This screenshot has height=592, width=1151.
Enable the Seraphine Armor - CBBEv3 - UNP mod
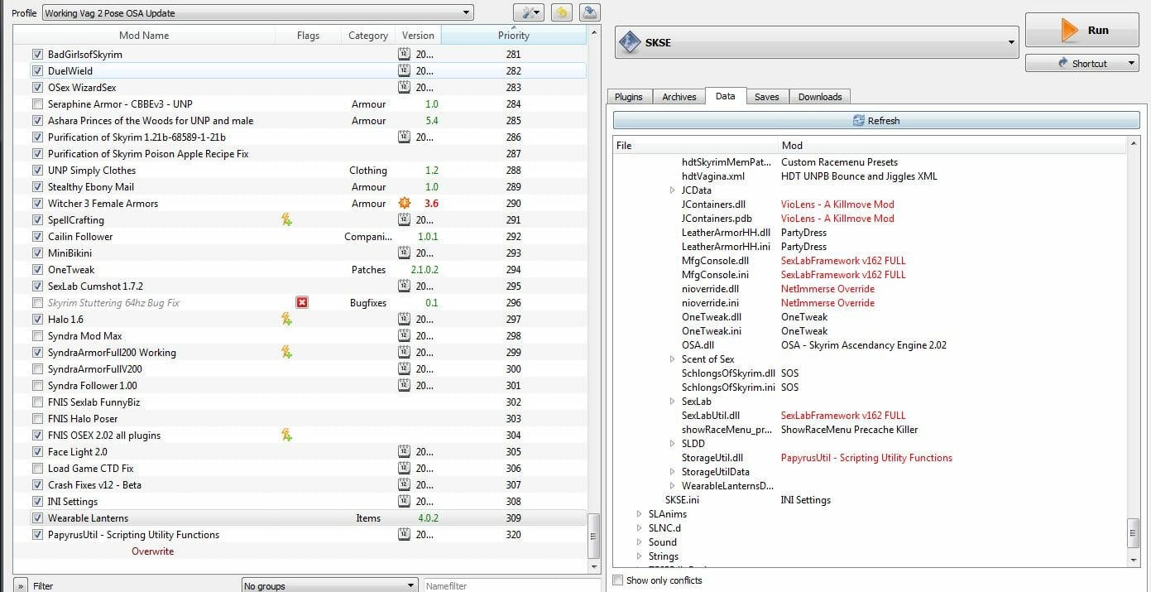pos(37,104)
